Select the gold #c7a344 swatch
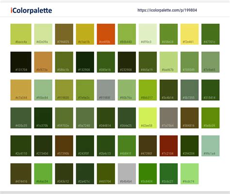 [x=21, y=90]
